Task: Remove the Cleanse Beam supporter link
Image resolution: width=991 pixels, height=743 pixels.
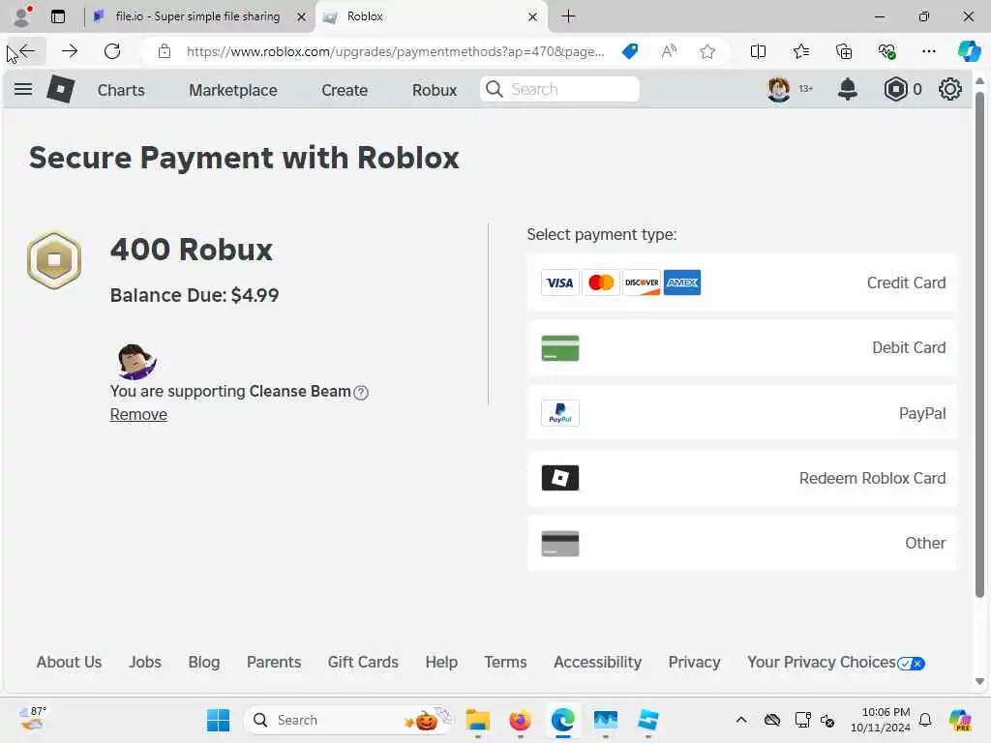Action: (x=138, y=414)
